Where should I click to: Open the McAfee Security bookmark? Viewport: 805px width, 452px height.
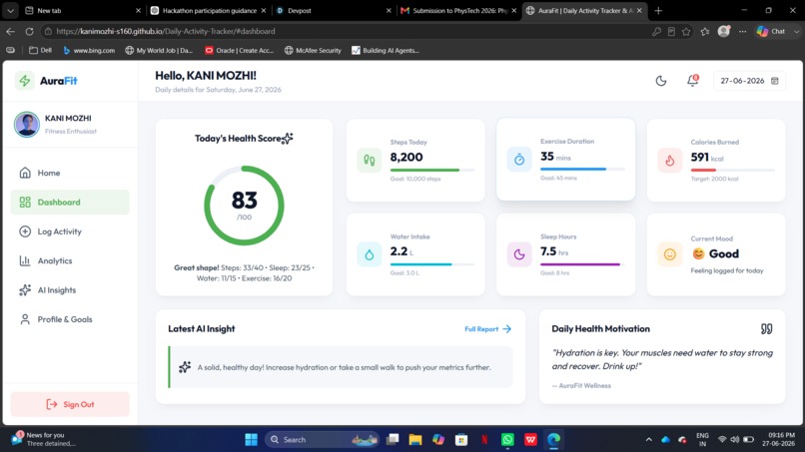click(313, 50)
